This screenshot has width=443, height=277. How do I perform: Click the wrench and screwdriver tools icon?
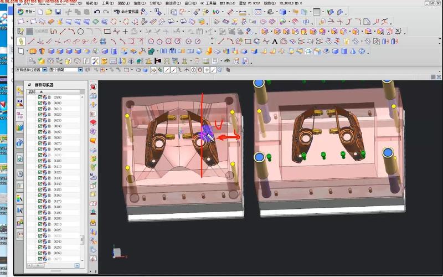[x=95, y=61]
